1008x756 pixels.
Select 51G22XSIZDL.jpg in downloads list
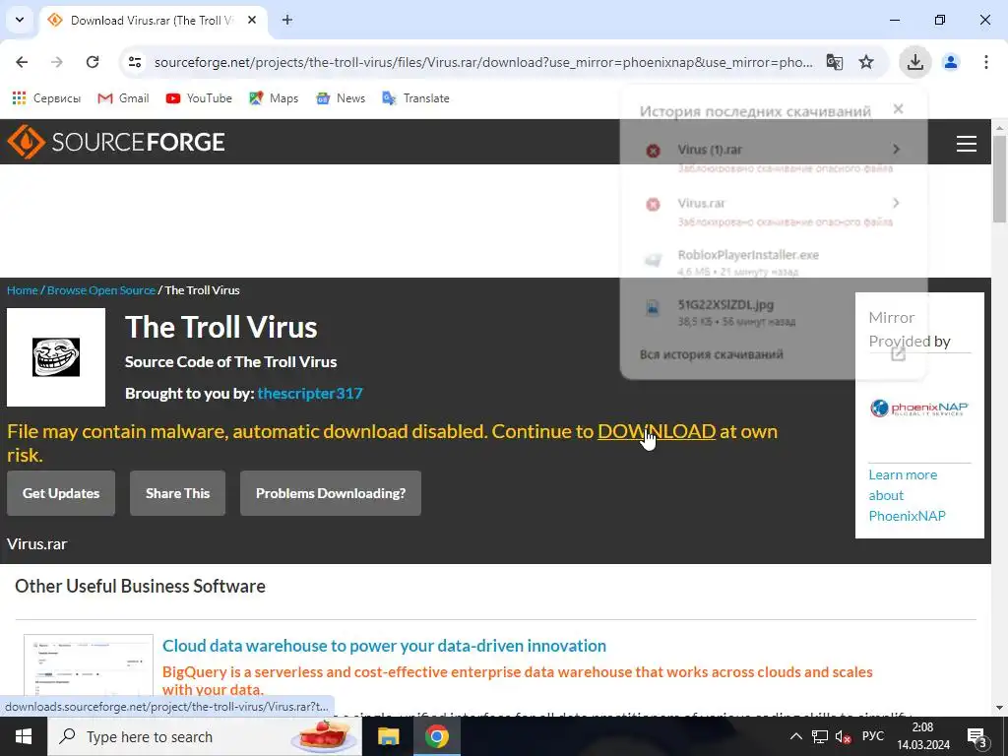point(774,312)
